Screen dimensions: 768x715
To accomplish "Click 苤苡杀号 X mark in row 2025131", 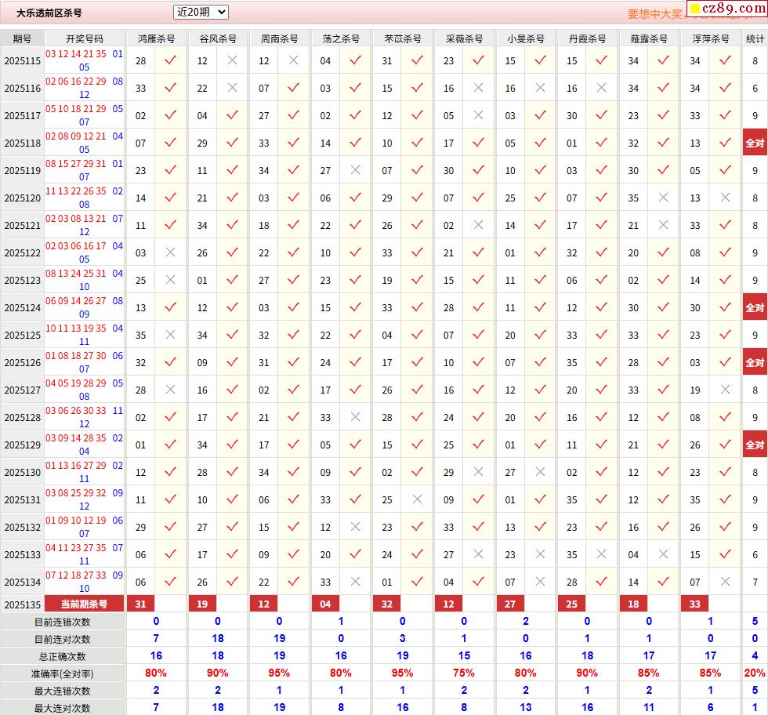I will 417,499.
